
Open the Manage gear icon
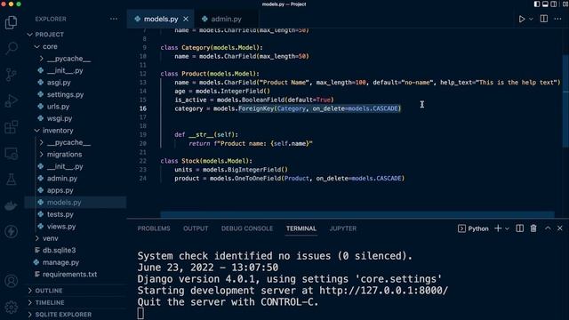12,307
